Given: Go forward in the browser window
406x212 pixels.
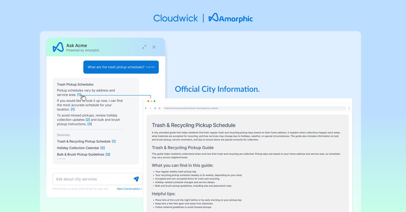Looking at the screenshot, I should 151,108.
